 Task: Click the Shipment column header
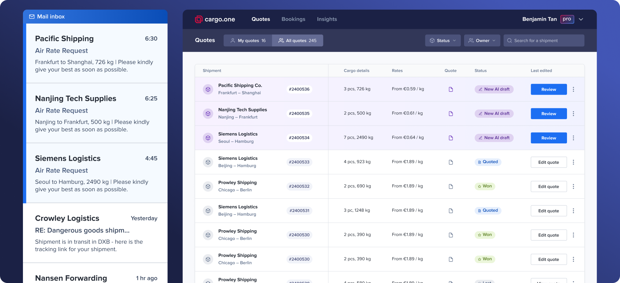212,71
